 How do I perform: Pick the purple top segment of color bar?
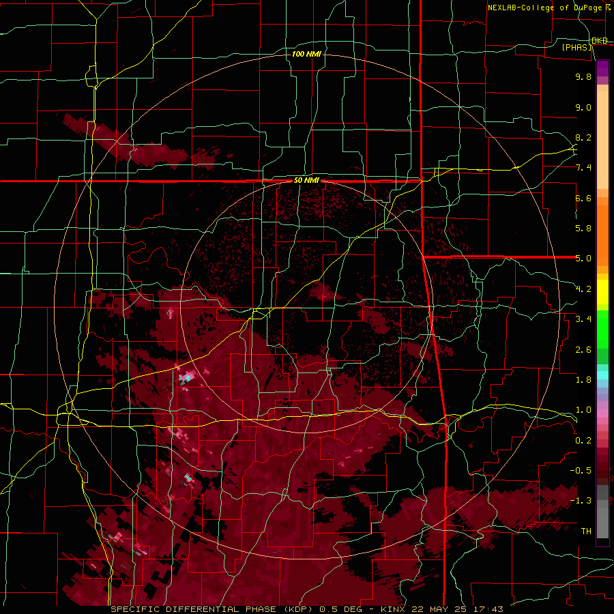pos(602,68)
